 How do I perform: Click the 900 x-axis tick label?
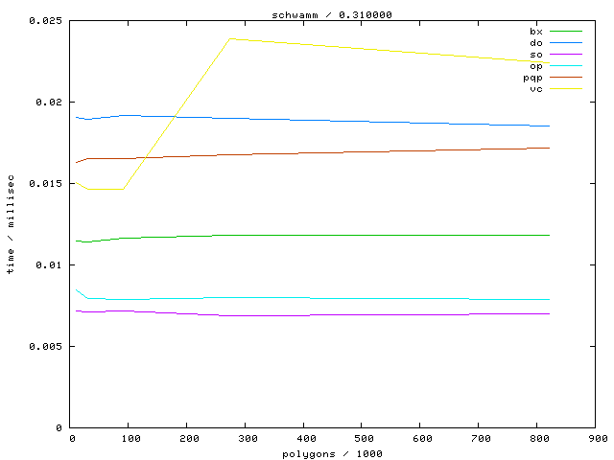pyautogui.click(x=596, y=439)
